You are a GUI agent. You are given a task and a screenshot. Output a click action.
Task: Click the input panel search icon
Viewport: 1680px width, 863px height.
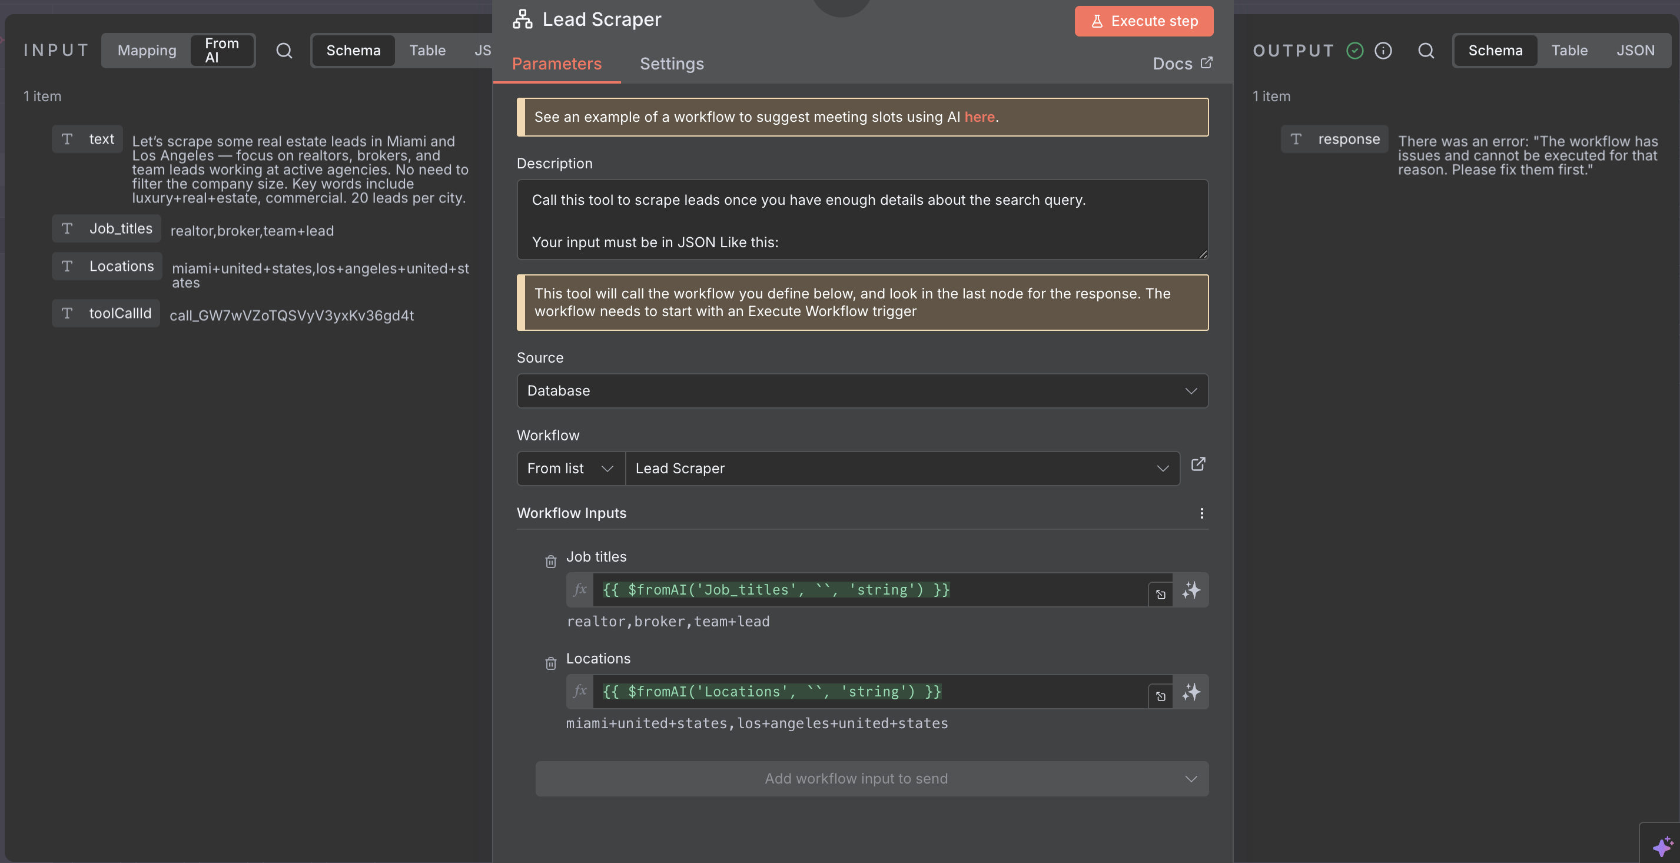284,50
